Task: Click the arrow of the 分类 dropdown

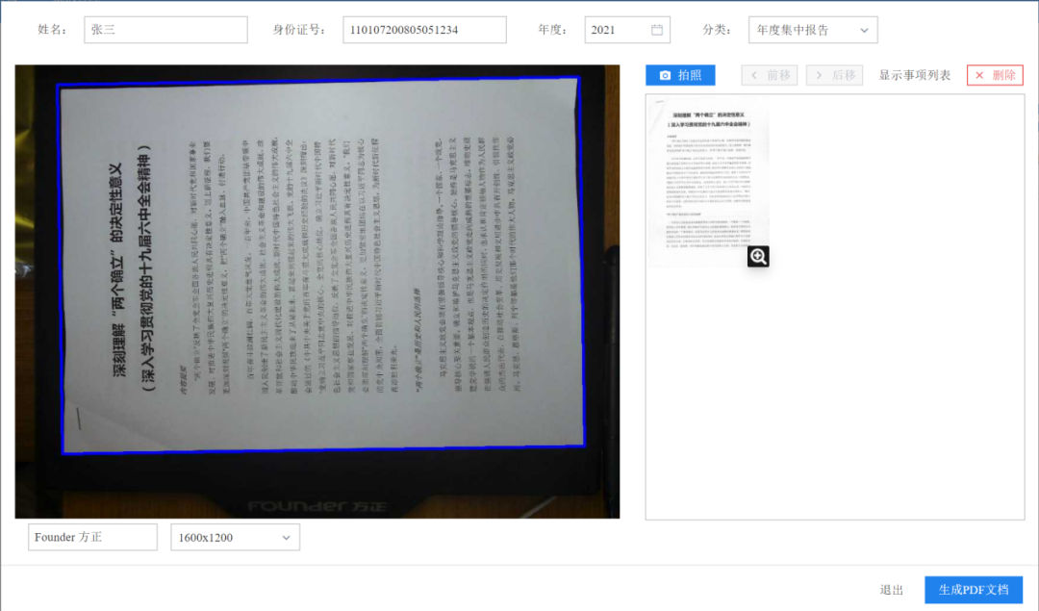Action: (863, 30)
